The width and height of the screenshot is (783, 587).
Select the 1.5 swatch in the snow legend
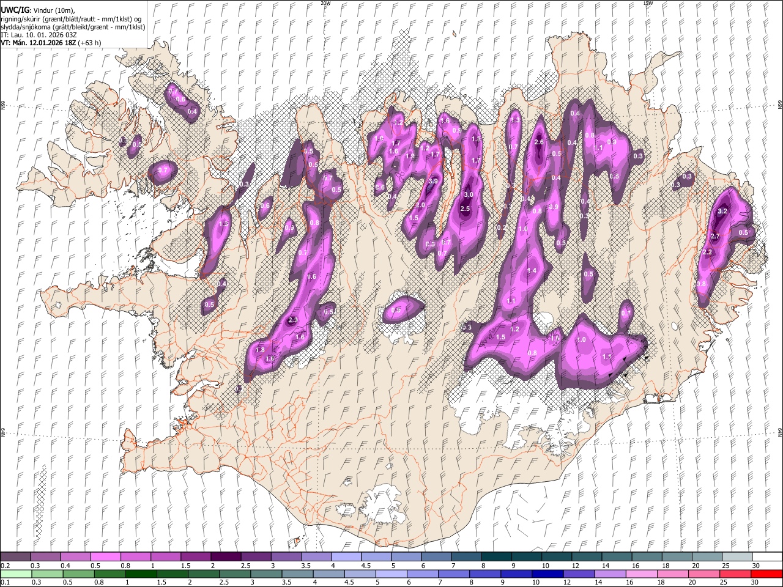click(x=195, y=557)
